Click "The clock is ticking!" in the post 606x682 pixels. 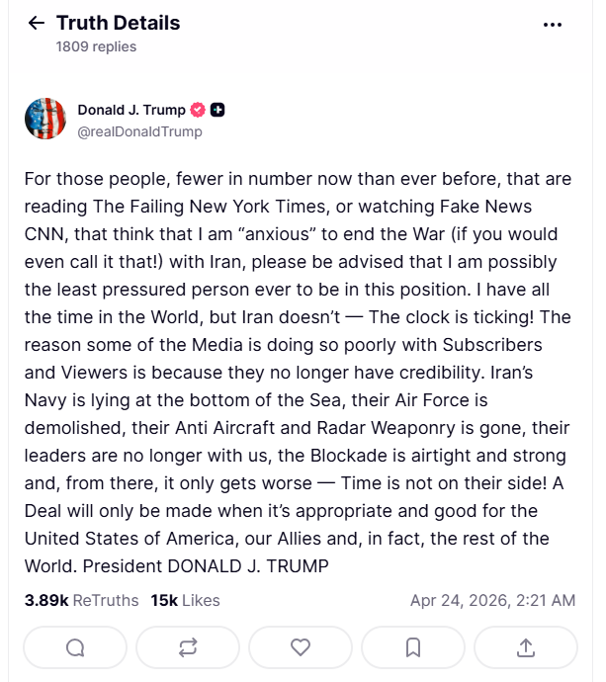point(494,317)
